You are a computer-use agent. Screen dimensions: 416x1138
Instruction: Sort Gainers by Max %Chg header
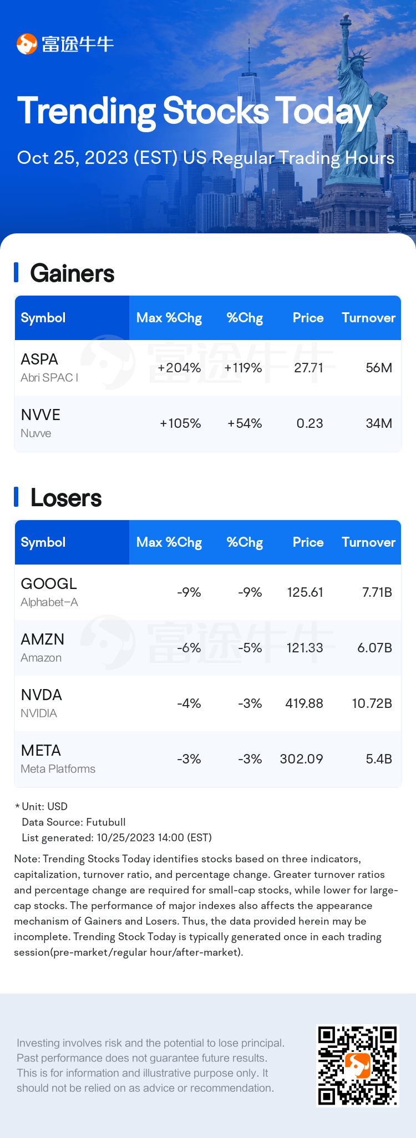pos(169,318)
